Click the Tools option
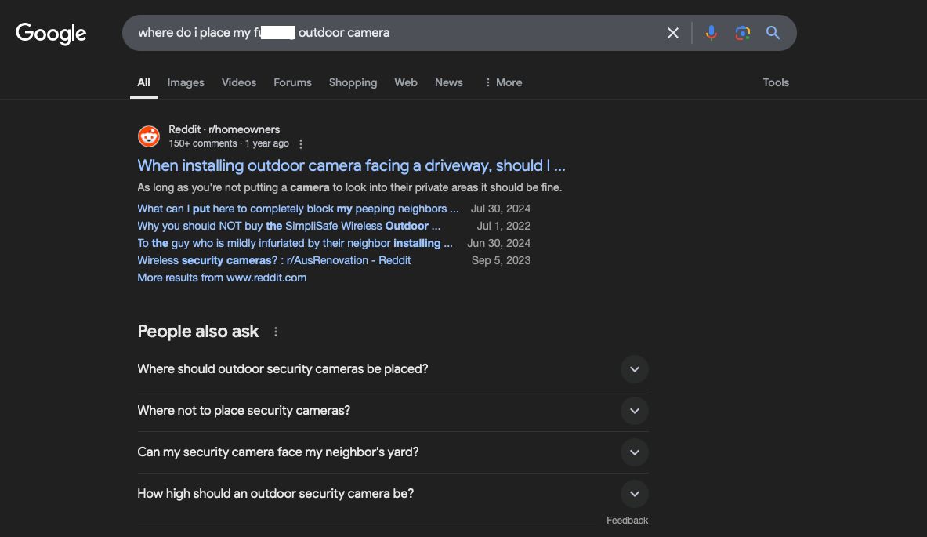927x537 pixels. pyautogui.click(x=775, y=82)
